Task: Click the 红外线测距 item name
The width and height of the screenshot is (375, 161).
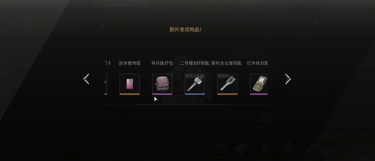Action: [258, 63]
